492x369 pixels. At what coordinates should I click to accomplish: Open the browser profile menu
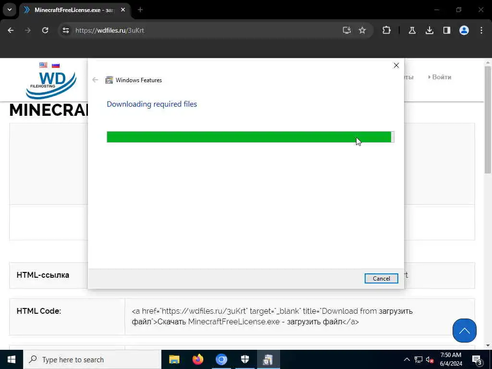click(464, 30)
